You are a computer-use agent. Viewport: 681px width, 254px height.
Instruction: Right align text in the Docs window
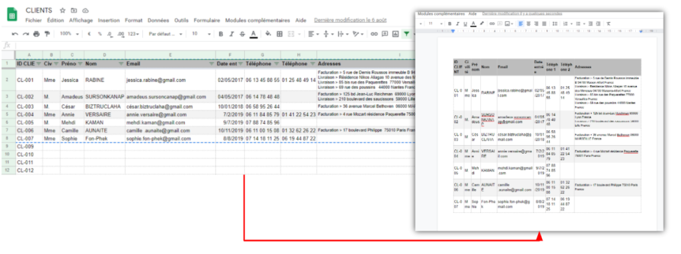[x=537, y=23]
